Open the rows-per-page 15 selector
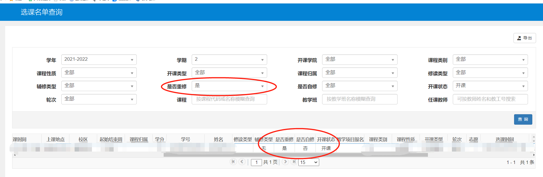This screenshot has width=543, height=177. (x=309, y=162)
